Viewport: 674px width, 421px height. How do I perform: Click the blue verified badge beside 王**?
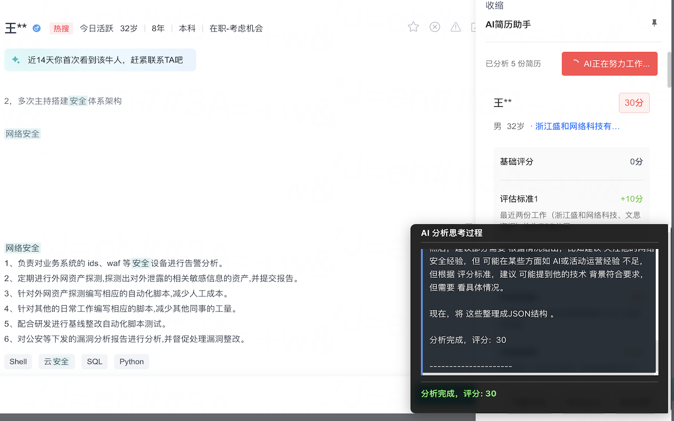click(x=36, y=28)
